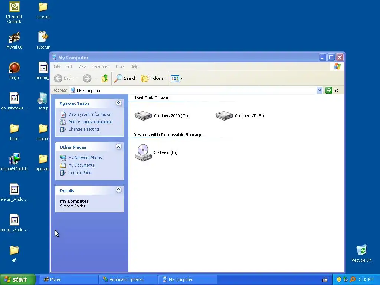Open My Network Places link
Screen dimensions: 380x285
pyautogui.click(x=85, y=158)
